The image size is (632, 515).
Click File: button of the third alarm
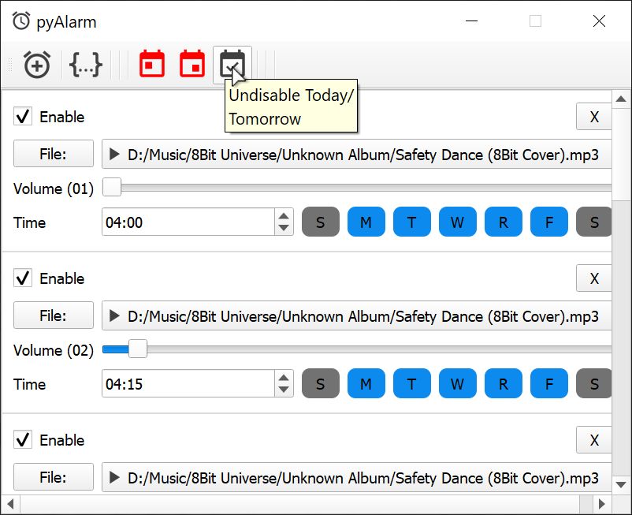54,477
